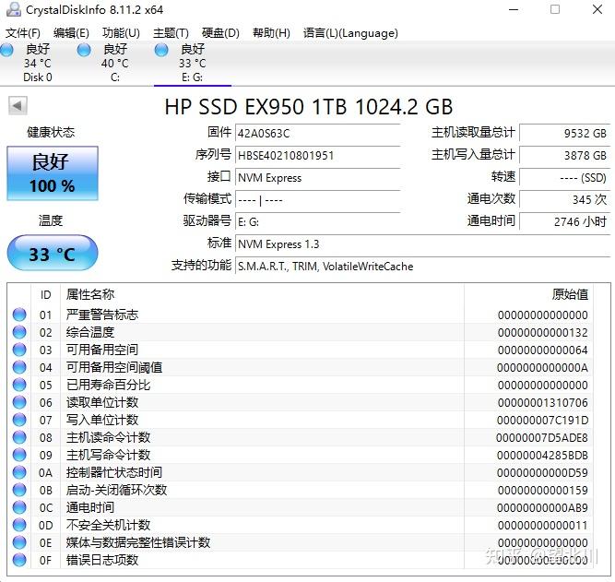
Task: Open the 功能(U) menu
Action: tap(121, 33)
